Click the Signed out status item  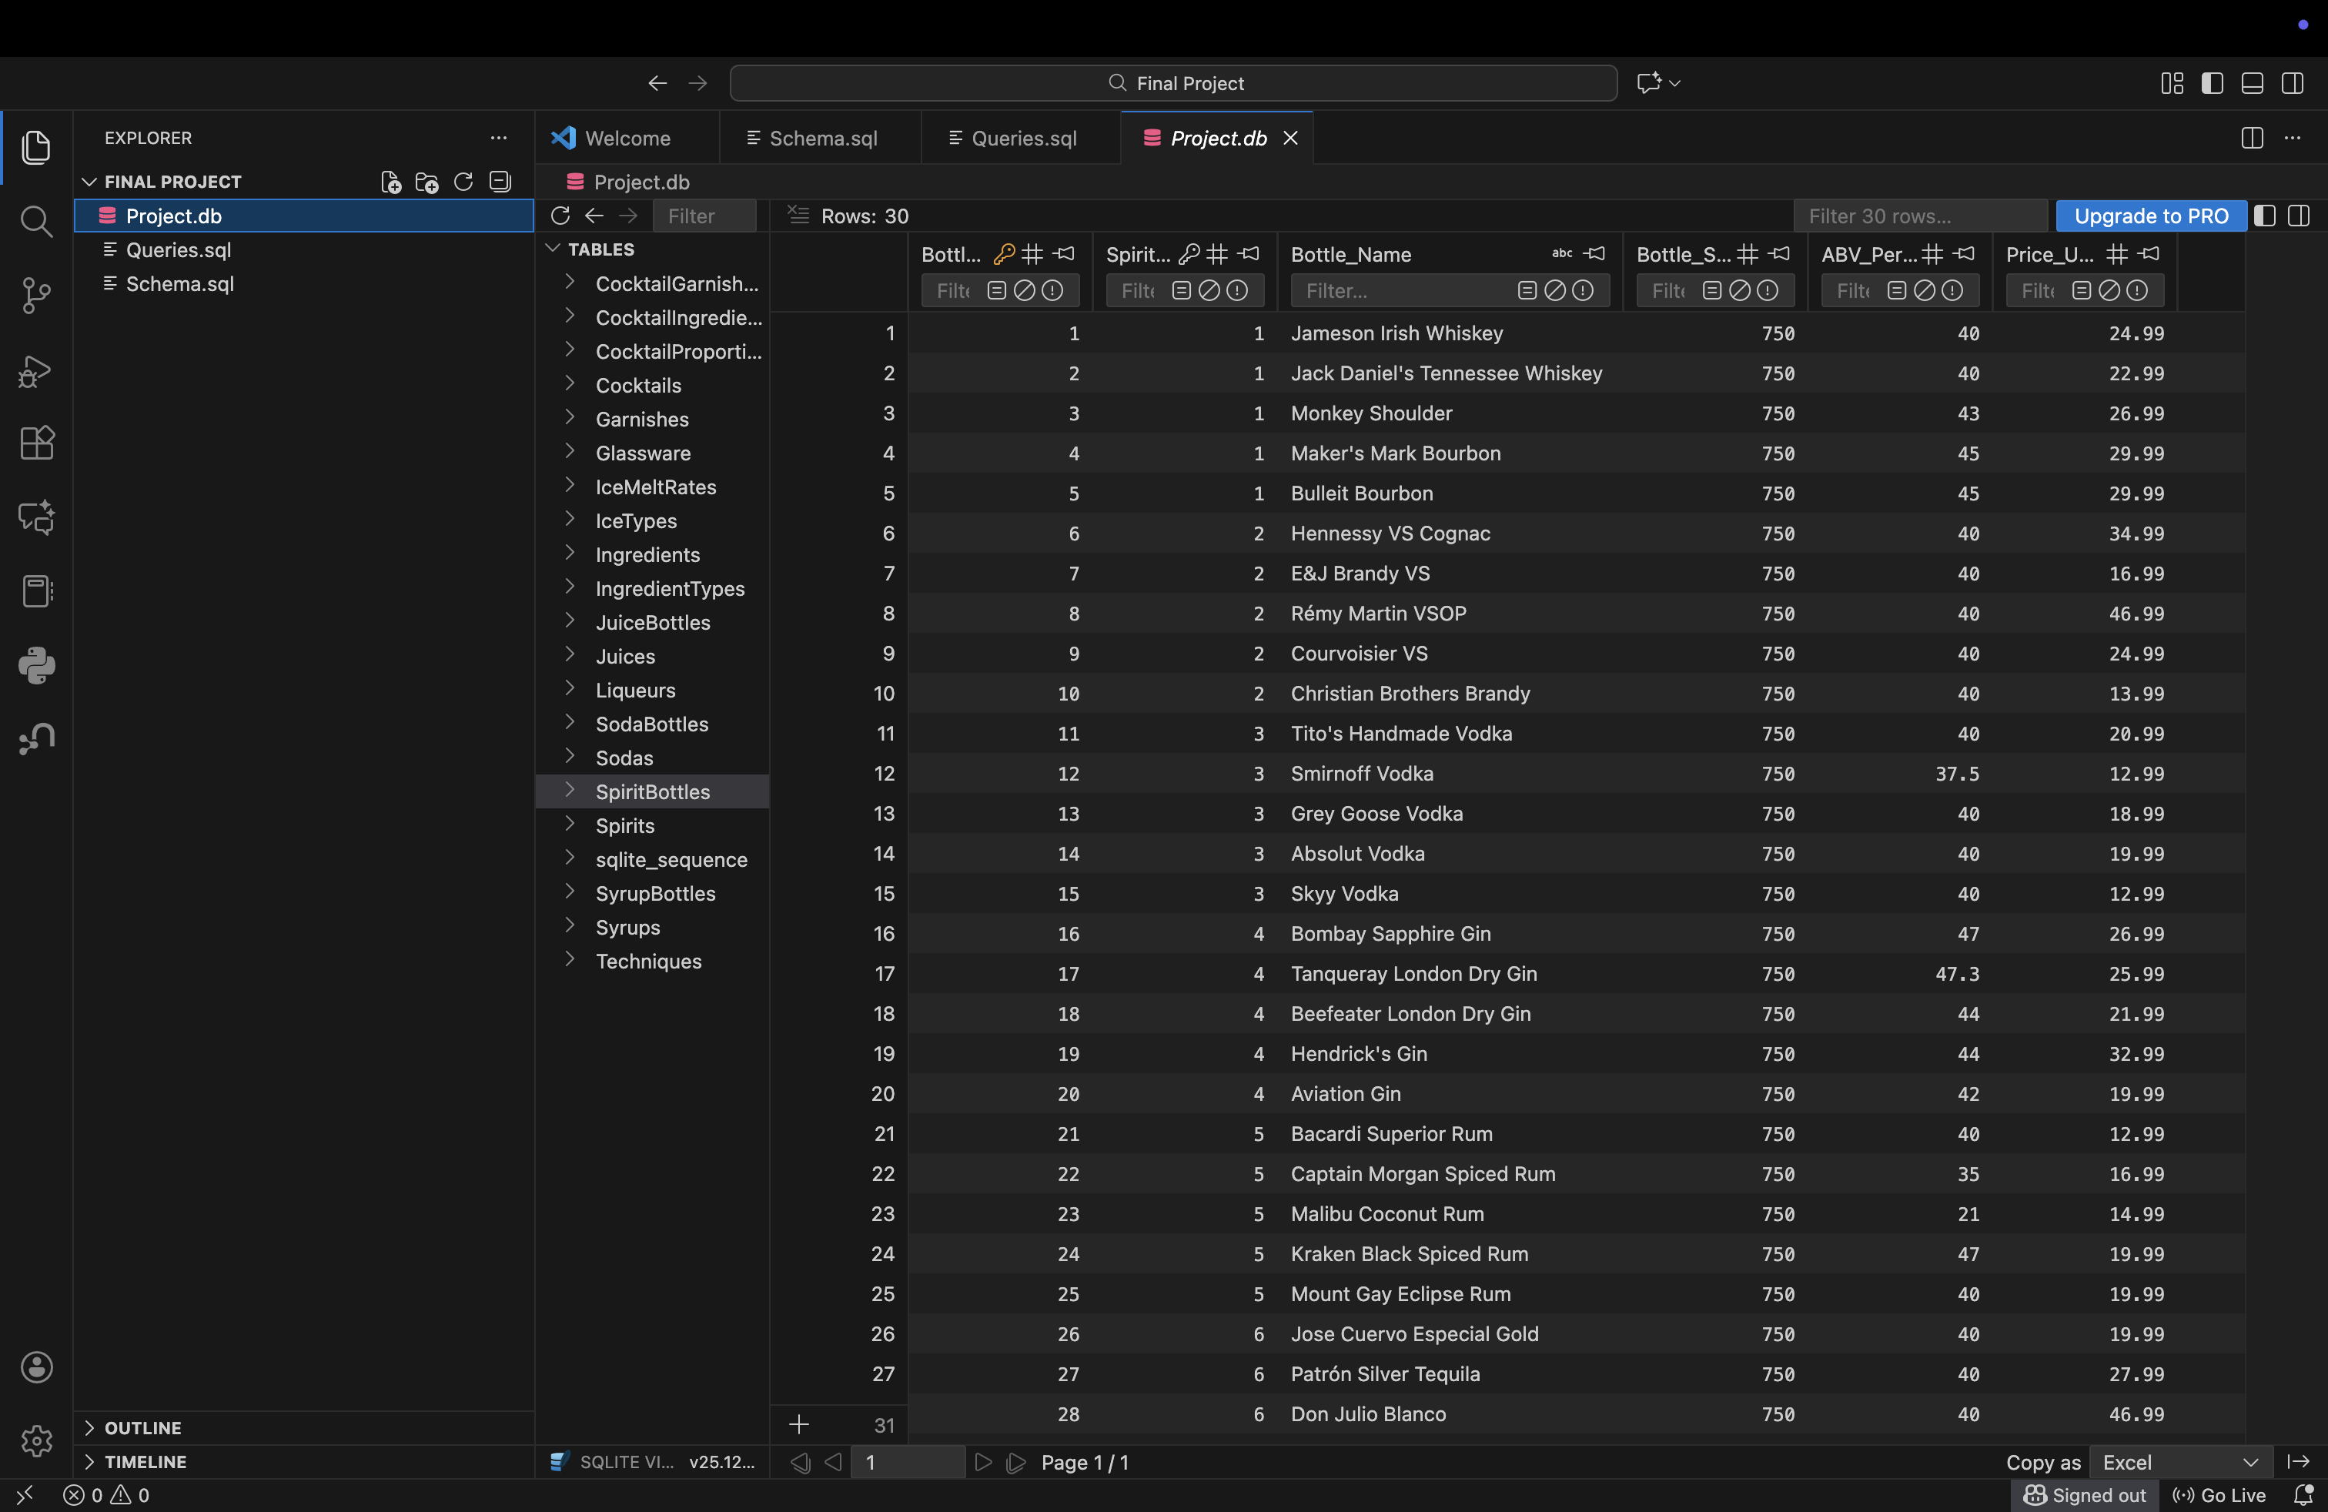[x=2085, y=1495]
